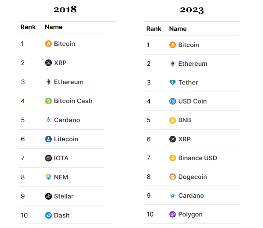Screen dimensions: 263x228
Task: Open the Cardano link in the 2018 table
Action: coord(67,120)
